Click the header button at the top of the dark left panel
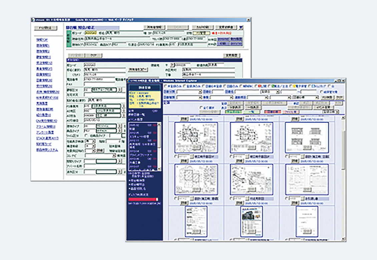Image resolution: width=377 pixels, height=260 pixels. click(144, 87)
